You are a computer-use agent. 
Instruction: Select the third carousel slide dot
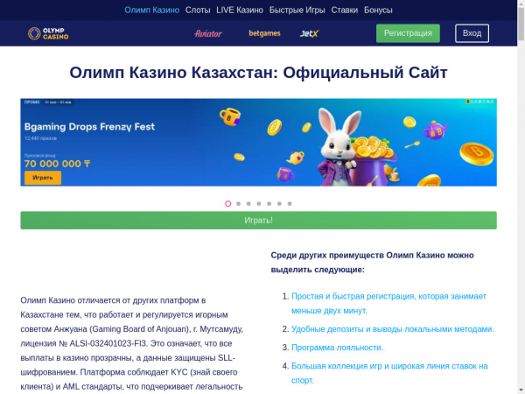tap(248, 203)
